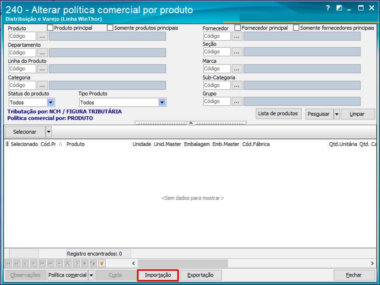This screenshot has width=380, height=285.
Task: Click the Selecionar button
Action: click(x=25, y=132)
